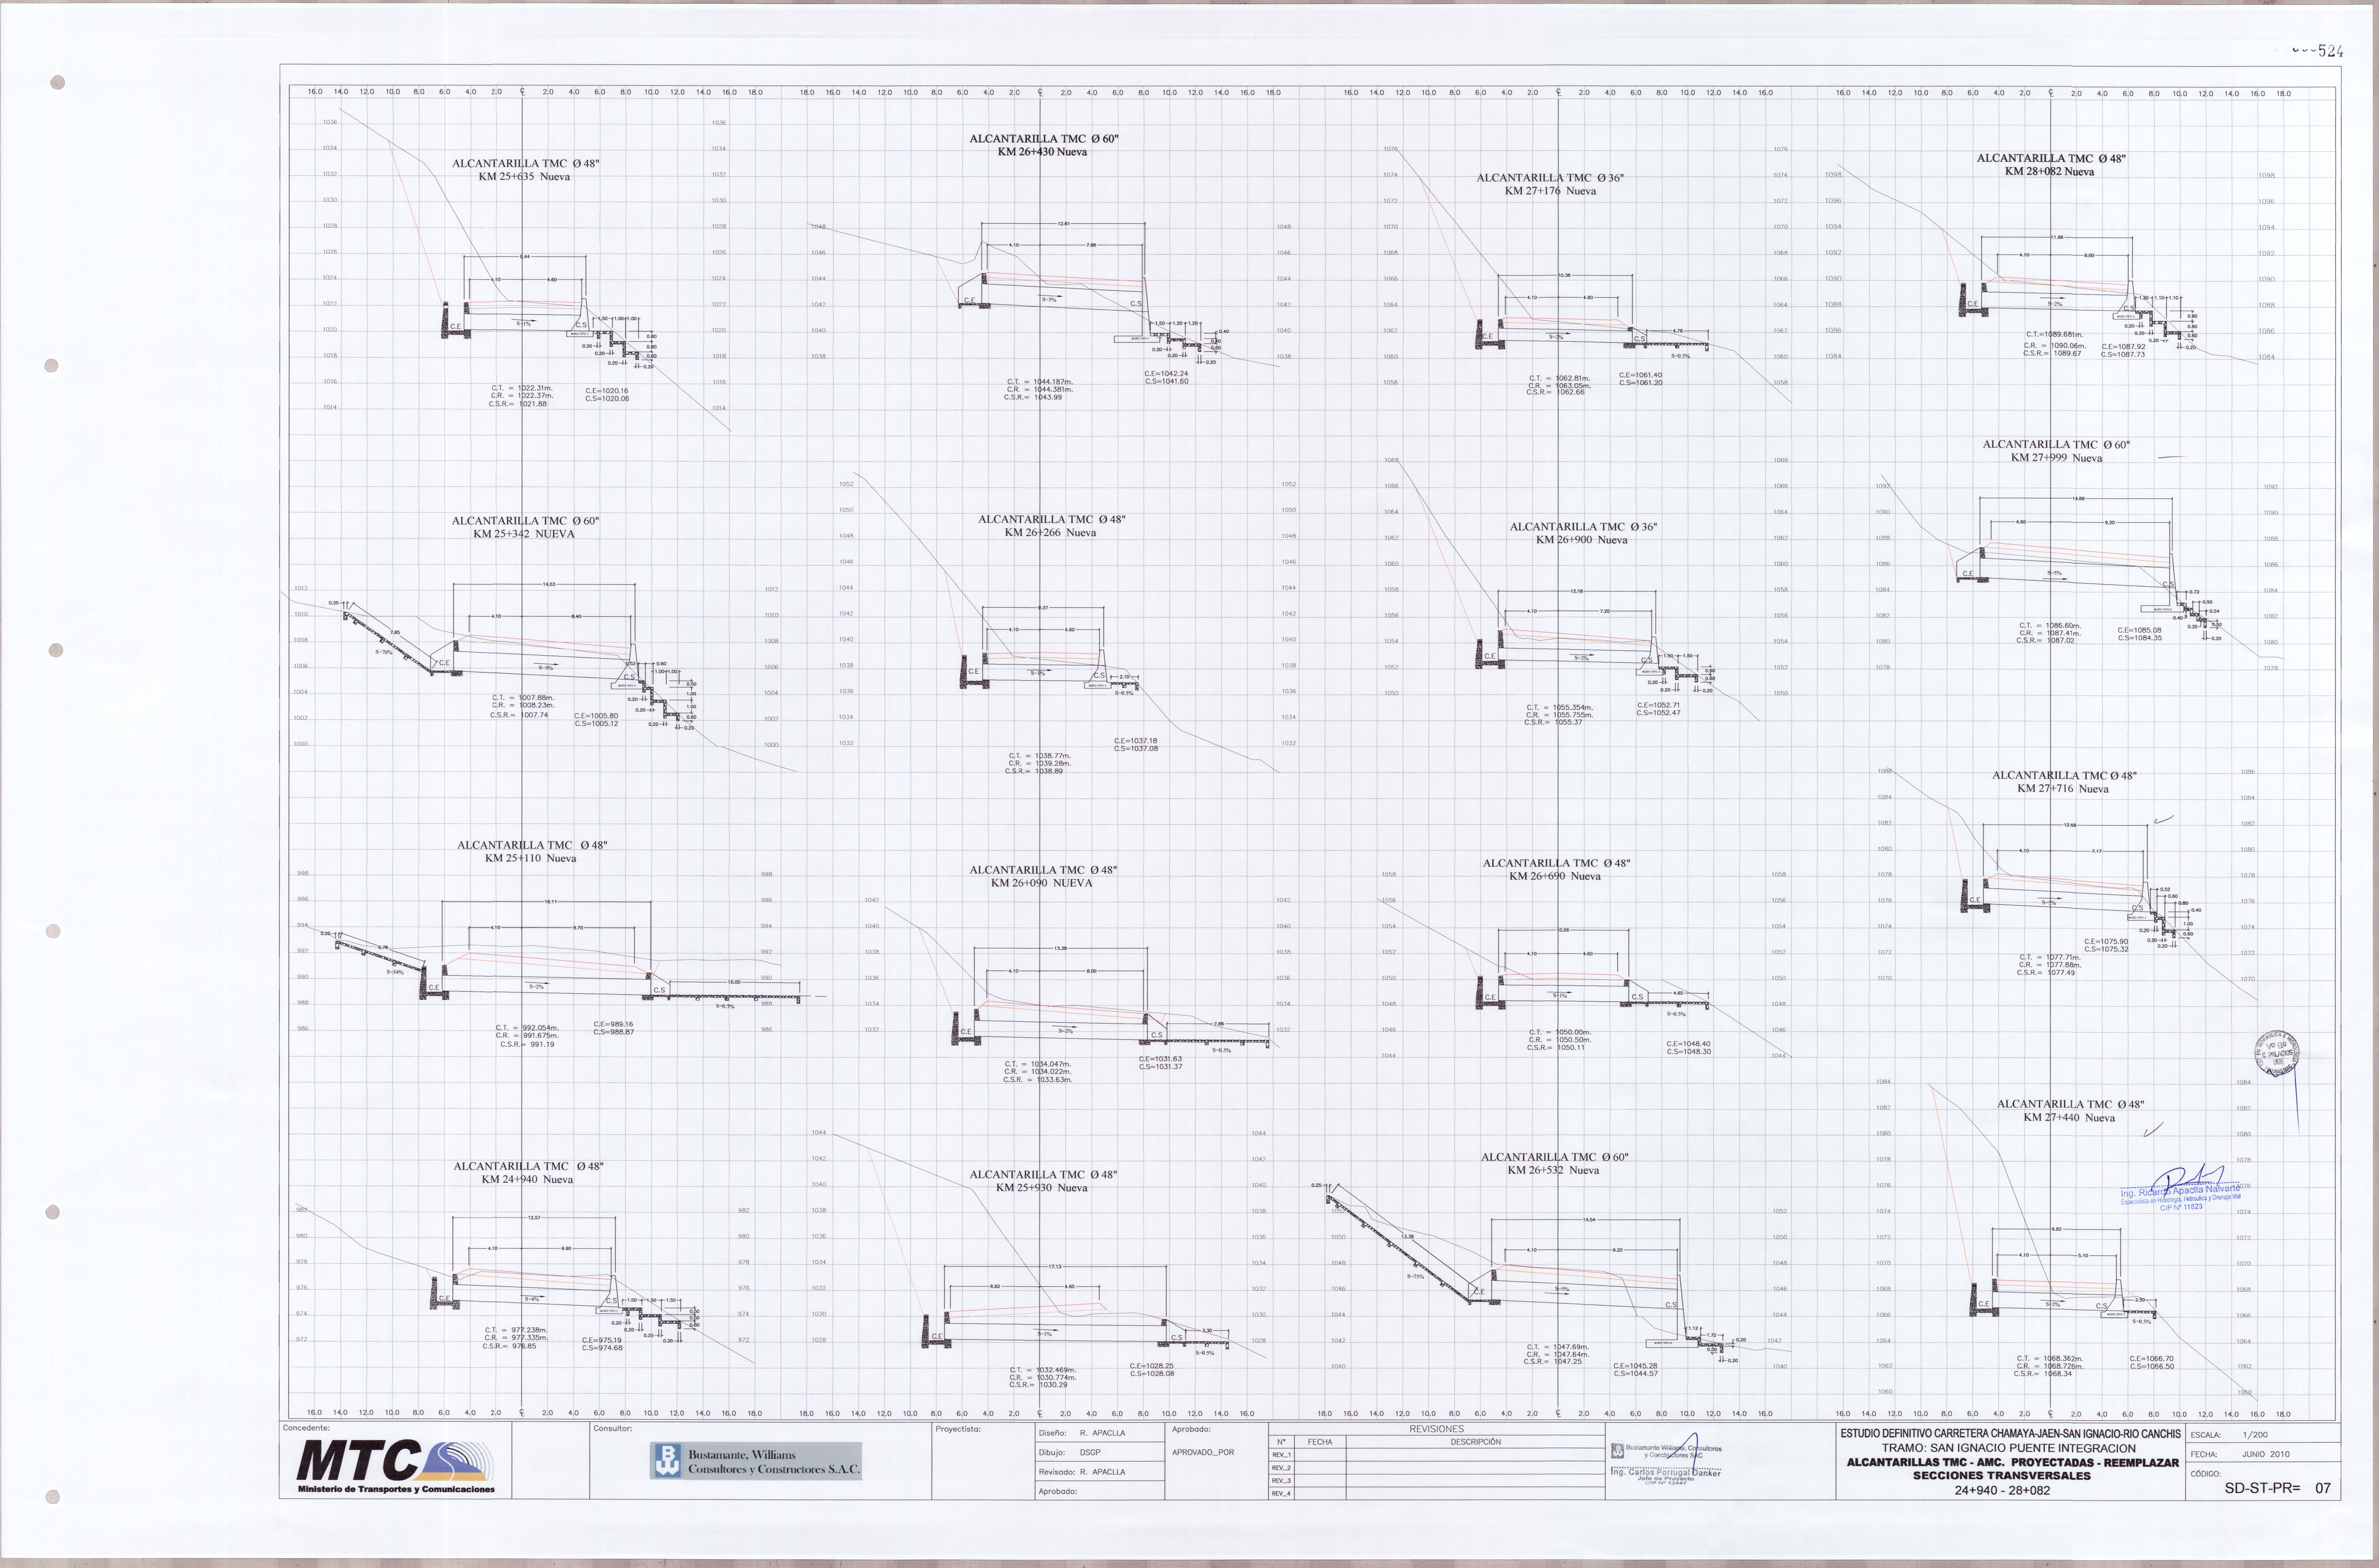This screenshot has height=1568, width=2379.
Task: Click the elevation 'C.E=1066.70'
Action: [2152, 1359]
